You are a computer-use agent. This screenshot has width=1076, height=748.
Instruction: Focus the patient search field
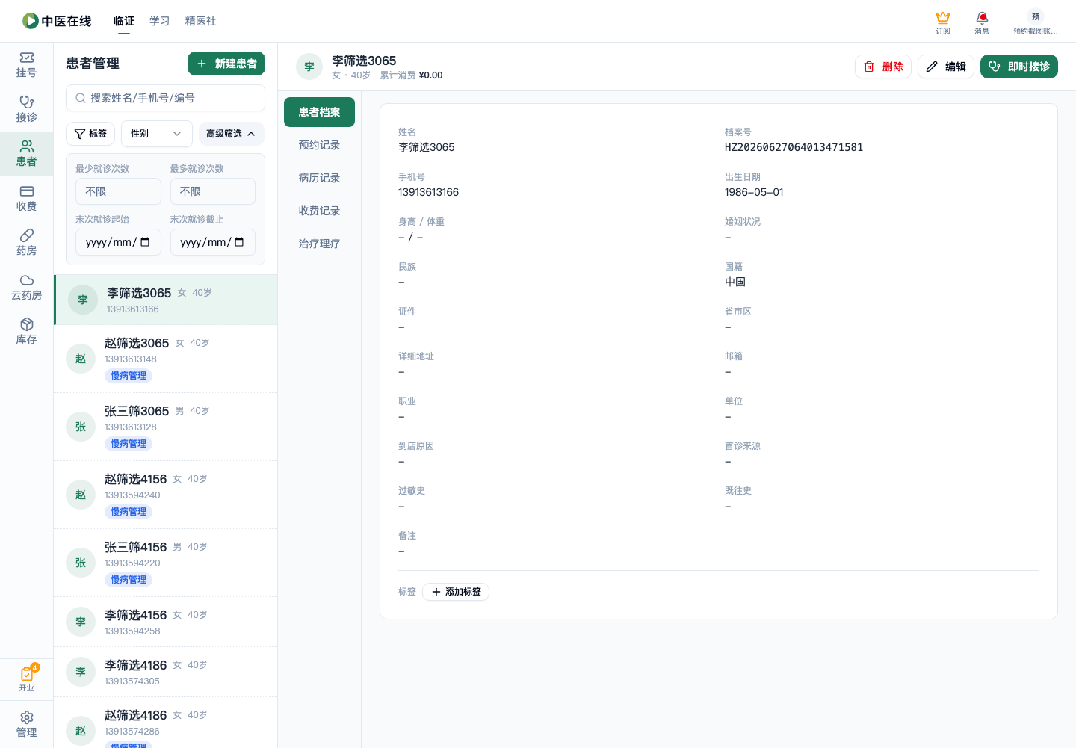[166, 98]
